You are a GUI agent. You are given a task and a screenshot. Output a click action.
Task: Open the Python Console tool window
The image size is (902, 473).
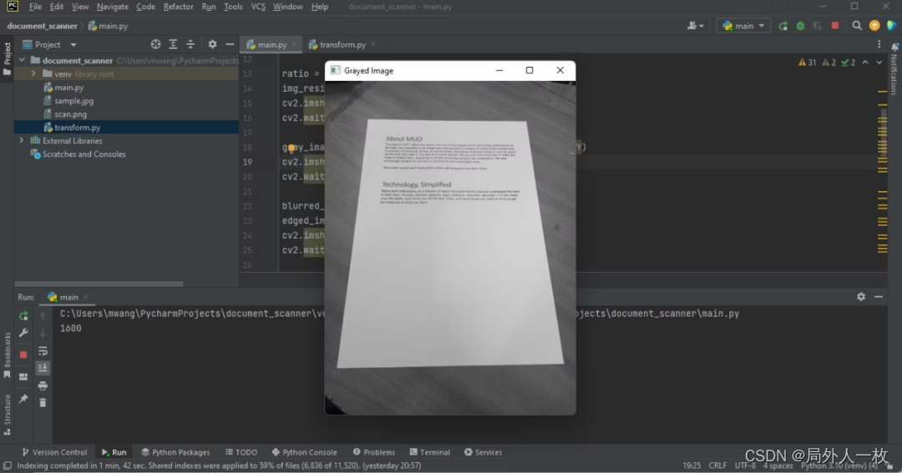click(304, 452)
